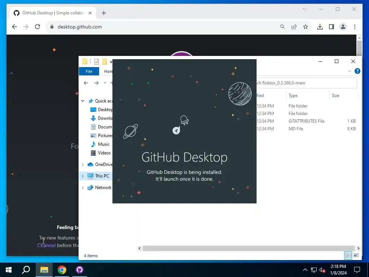Screen dimensions: 369x277
Task: Click GitHub Desktop taskbar icon
Action: coord(80,270)
